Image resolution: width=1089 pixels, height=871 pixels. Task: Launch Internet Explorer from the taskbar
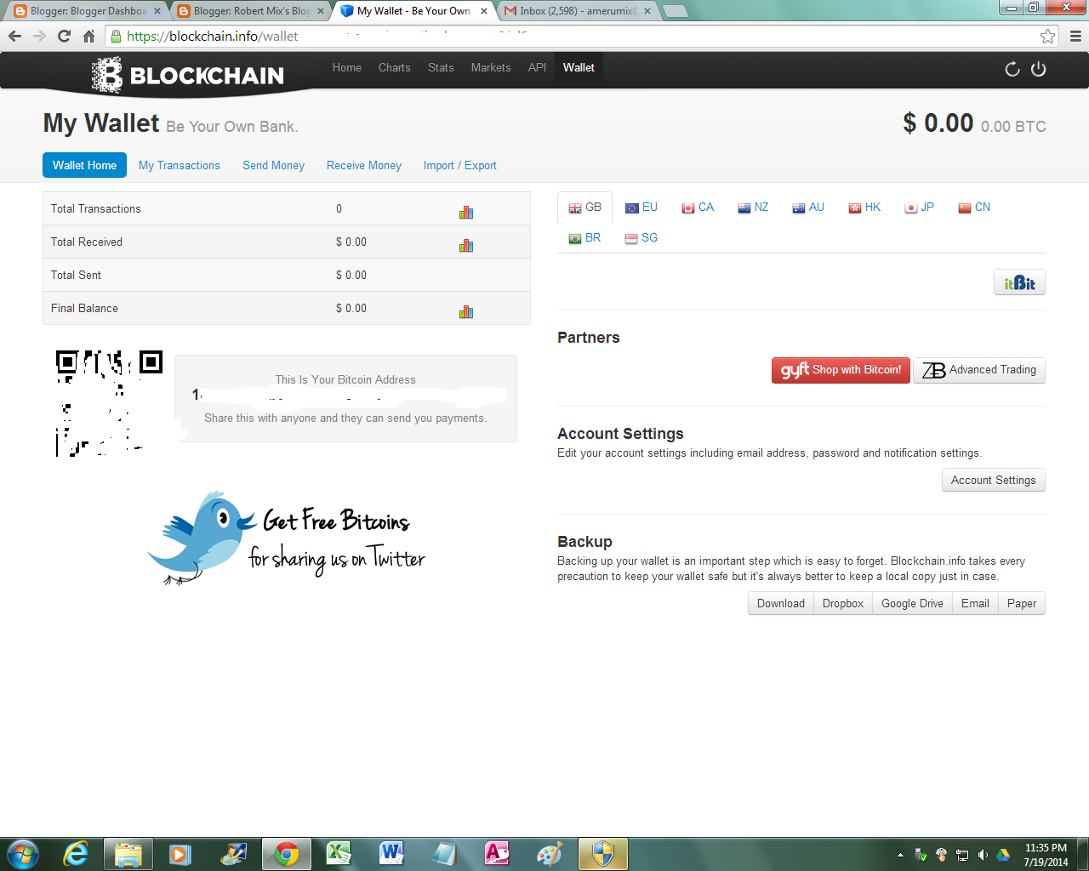click(76, 854)
